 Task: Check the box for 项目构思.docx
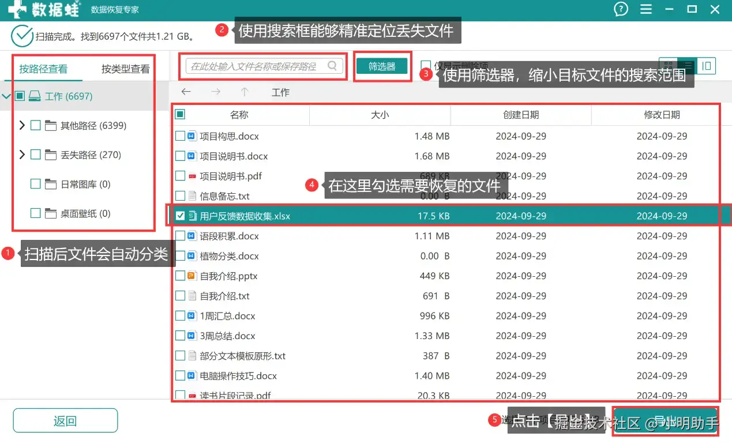tap(180, 137)
